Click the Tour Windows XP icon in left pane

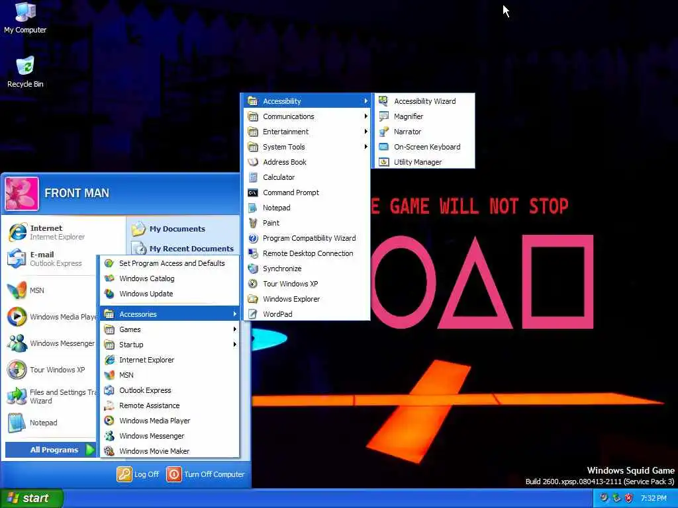pyautogui.click(x=17, y=370)
